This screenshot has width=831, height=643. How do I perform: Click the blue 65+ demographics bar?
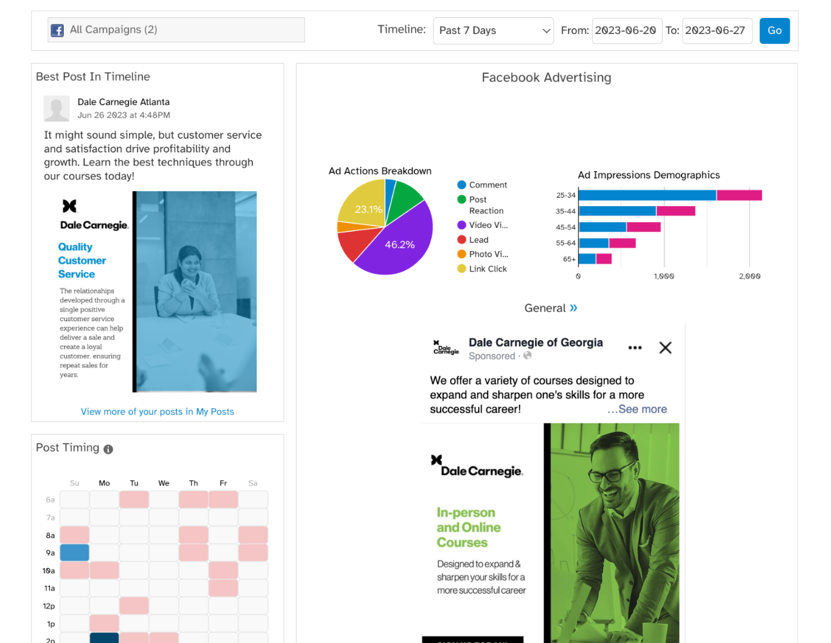[x=587, y=259]
